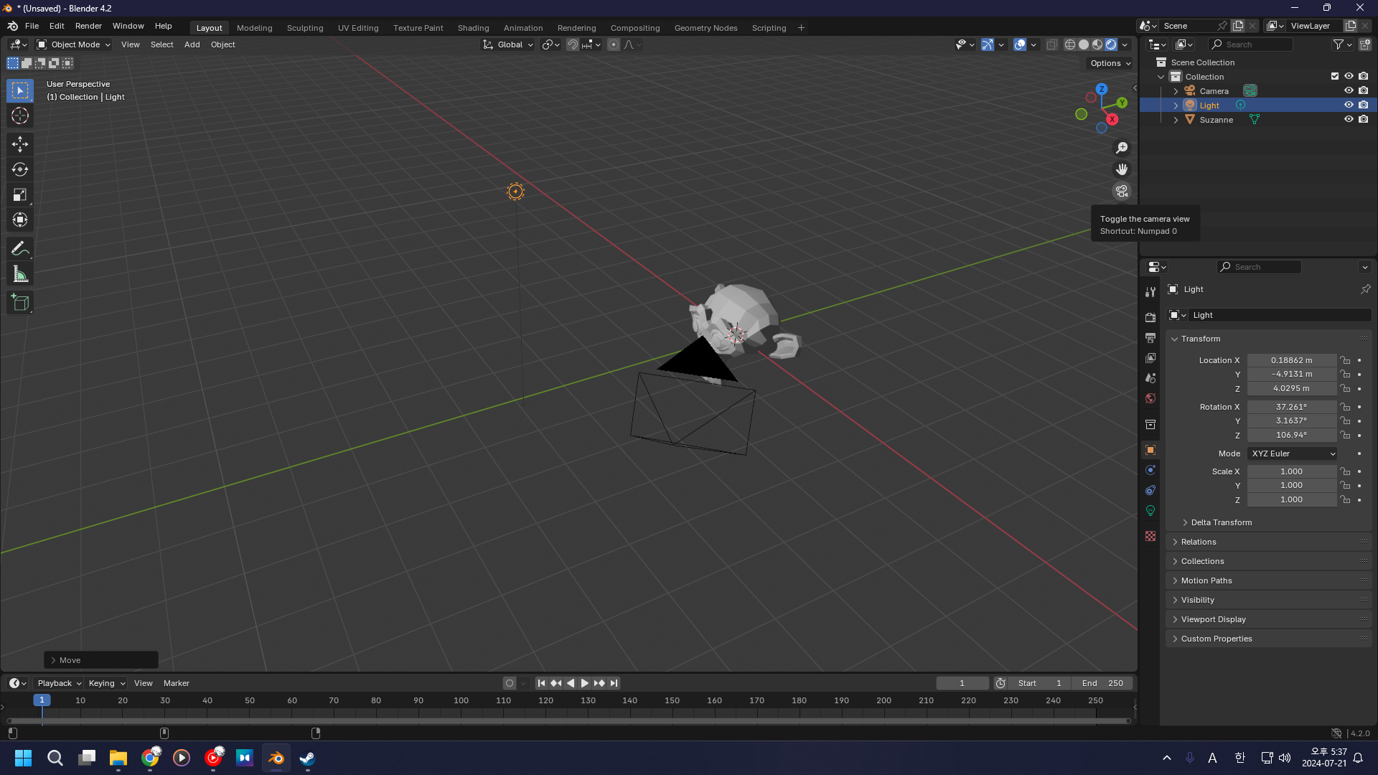Open the Object Data properties tab
The height and width of the screenshot is (775, 1378).
(x=1150, y=510)
